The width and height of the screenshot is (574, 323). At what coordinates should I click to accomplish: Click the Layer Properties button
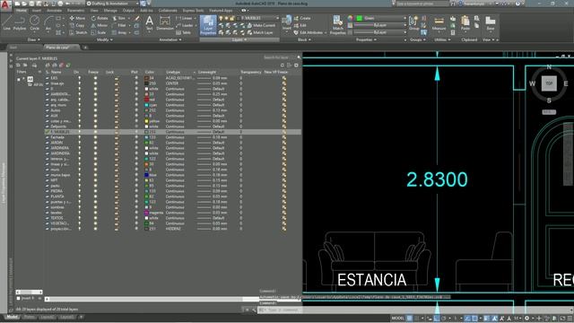(208, 25)
